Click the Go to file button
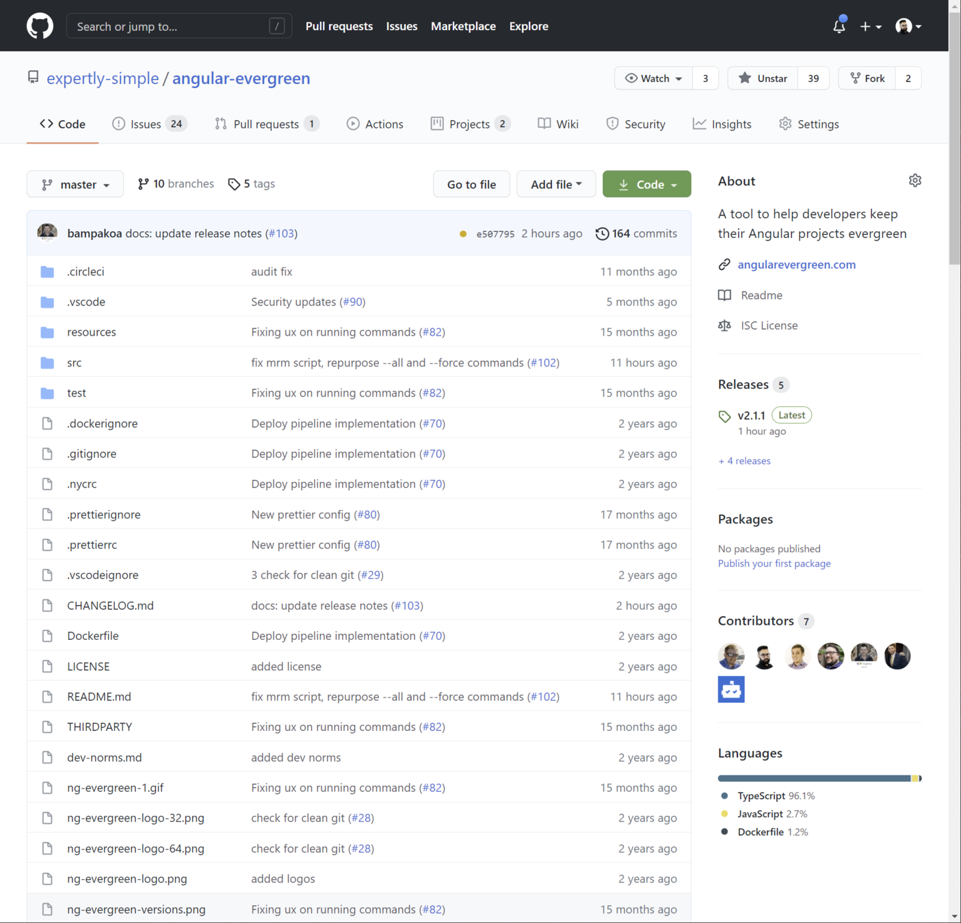The image size is (961, 923). click(x=471, y=184)
